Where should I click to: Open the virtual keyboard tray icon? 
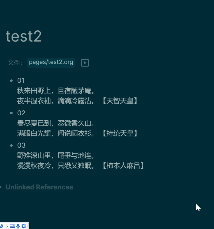(12, 226)
